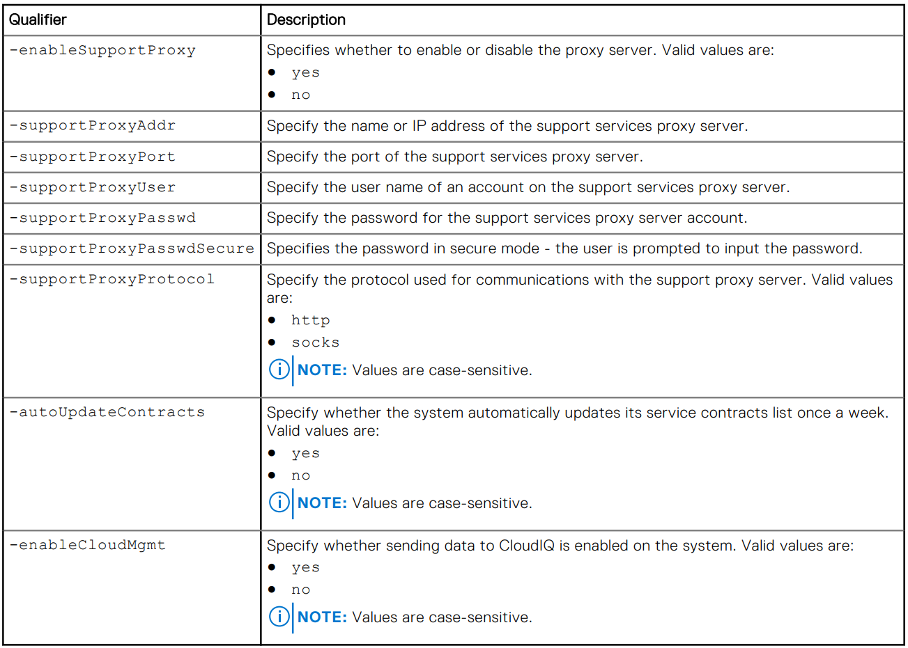Click the -supportProxyPasswdSecure qualifier

(x=132, y=248)
